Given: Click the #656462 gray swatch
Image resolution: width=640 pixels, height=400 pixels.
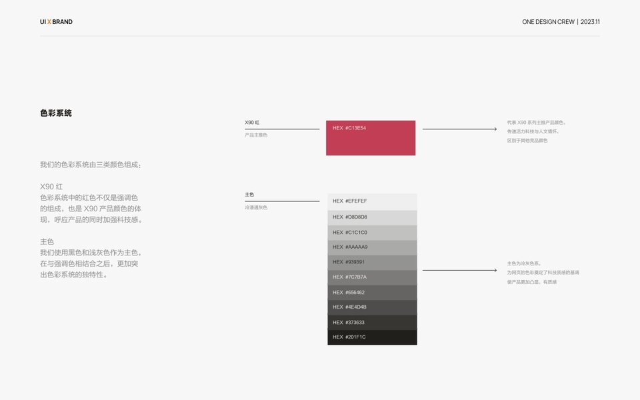Looking at the screenshot, I should pos(372,293).
